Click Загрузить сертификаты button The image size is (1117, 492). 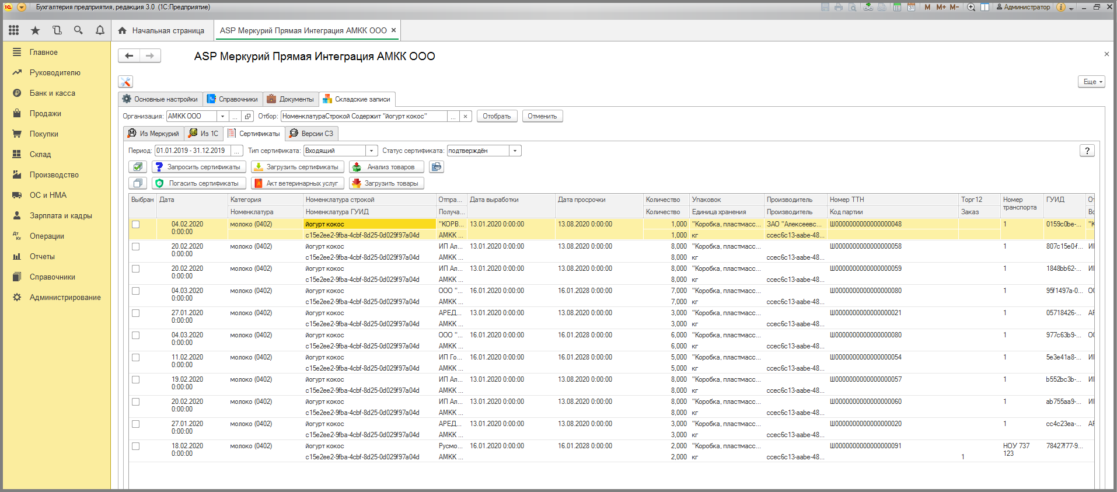tap(297, 167)
